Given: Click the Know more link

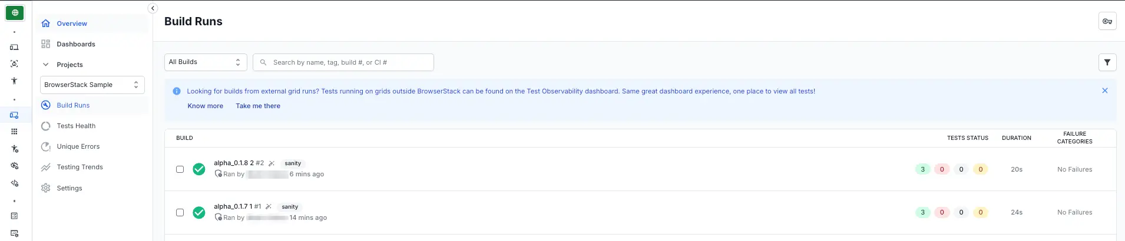Looking at the screenshot, I should [205, 106].
